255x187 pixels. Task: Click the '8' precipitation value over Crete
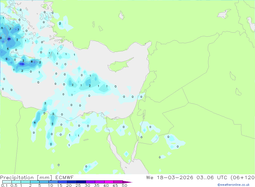pyautogui.click(x=32, y=62)
